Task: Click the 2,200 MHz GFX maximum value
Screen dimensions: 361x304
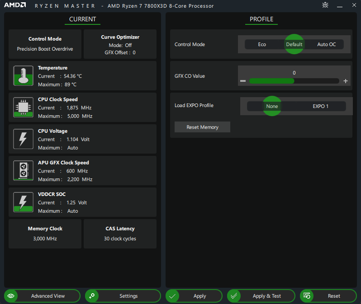Action: coord(80,179)
